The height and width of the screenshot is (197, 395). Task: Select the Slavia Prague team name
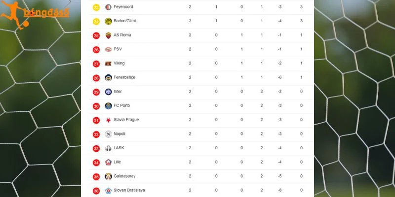pyautogui.click(x=126, y=120)
